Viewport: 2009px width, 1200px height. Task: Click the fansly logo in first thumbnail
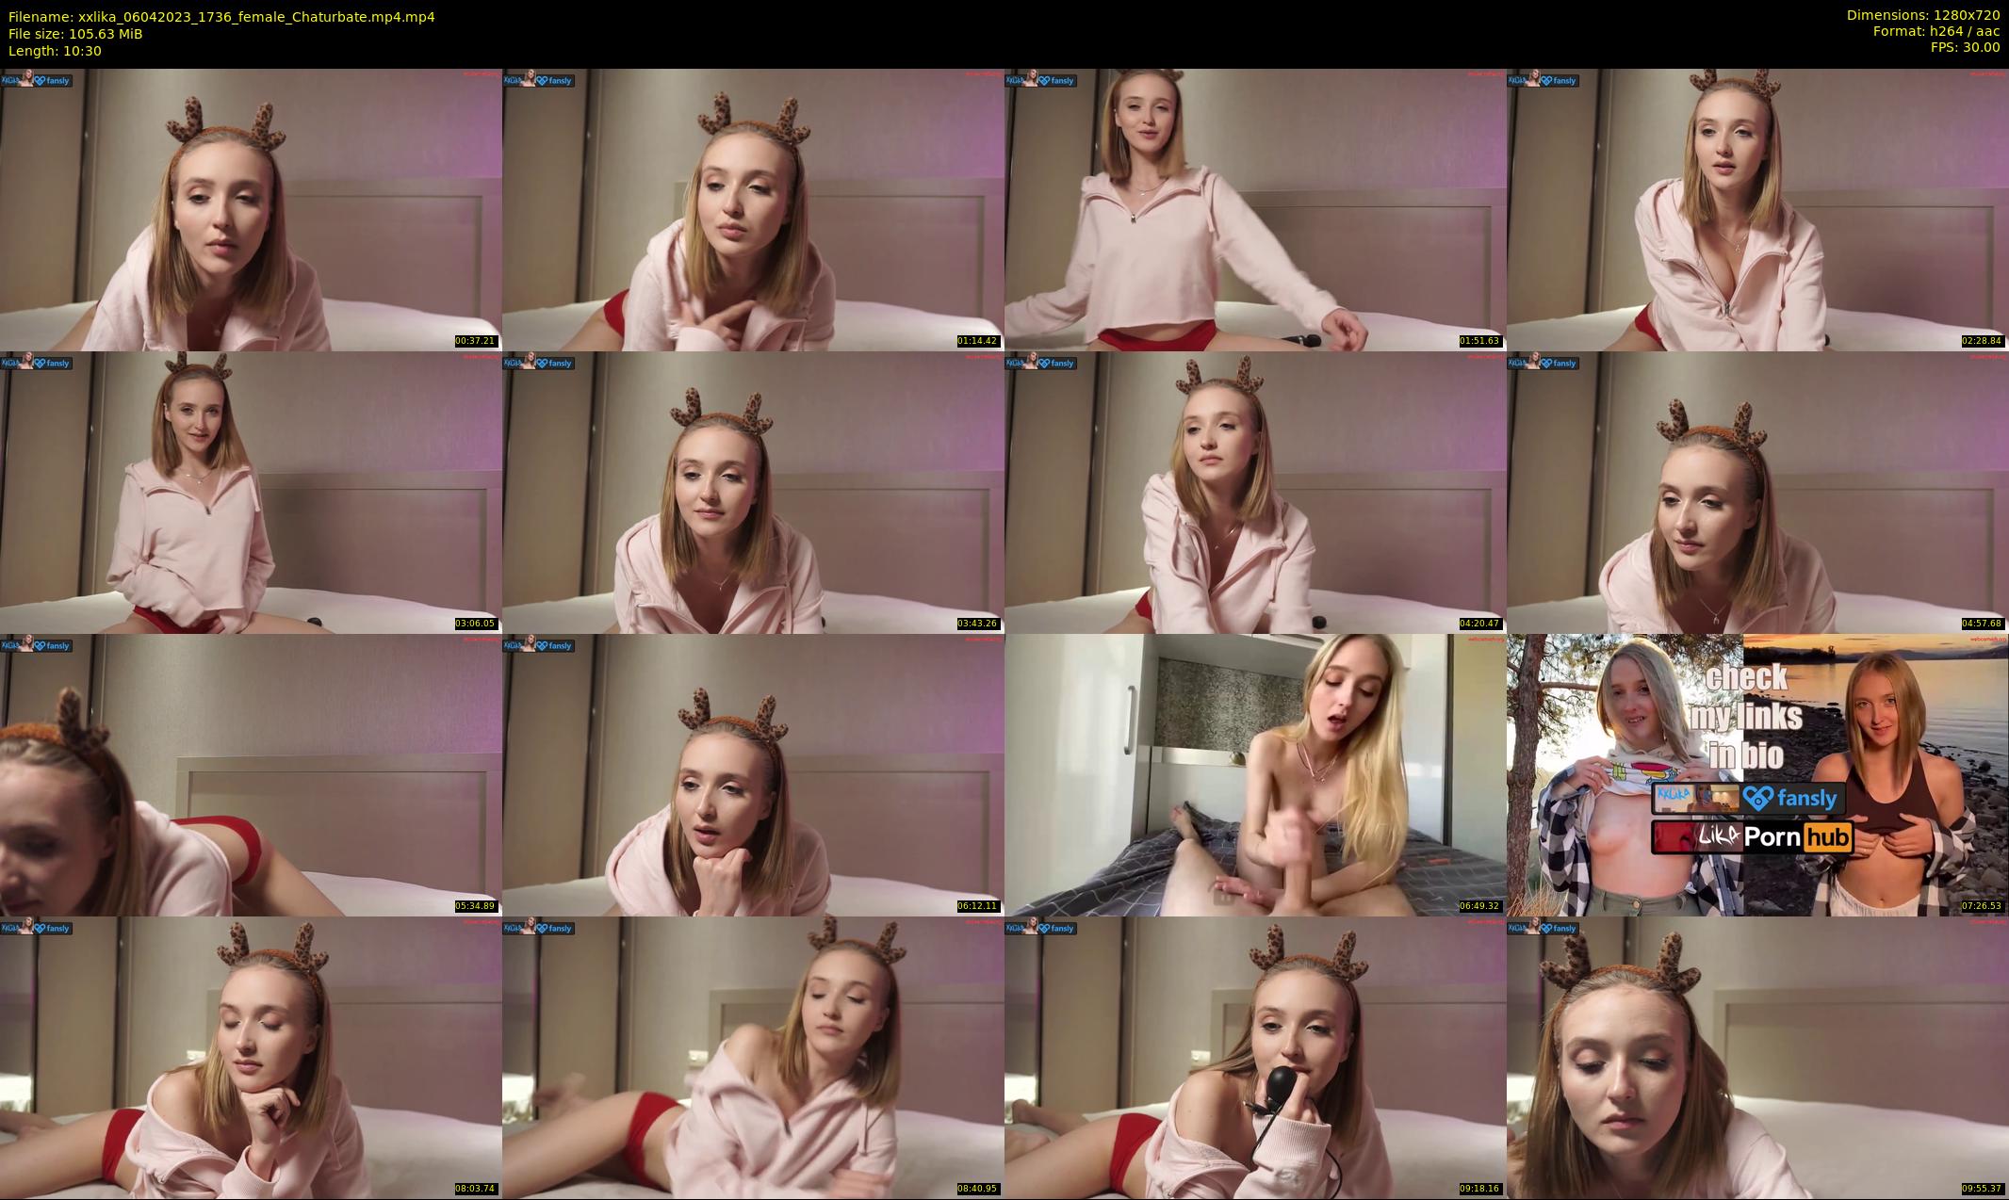[52, 80]
